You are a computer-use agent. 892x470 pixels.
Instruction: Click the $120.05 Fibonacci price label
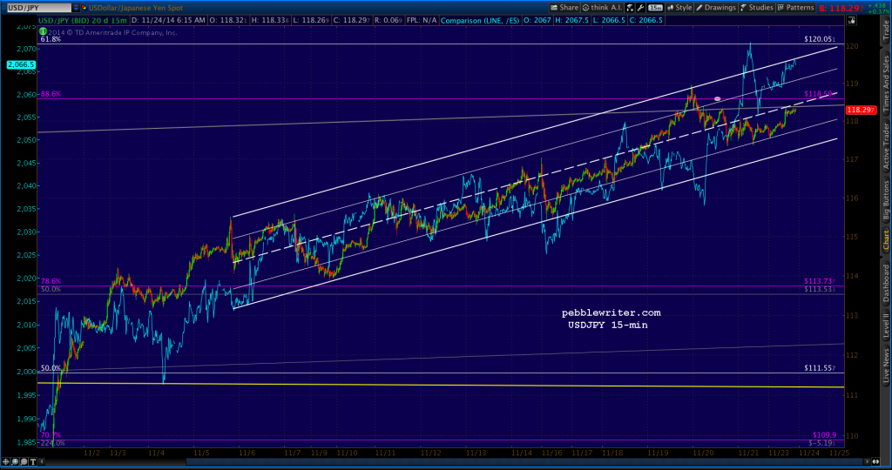tap(820, 39)
